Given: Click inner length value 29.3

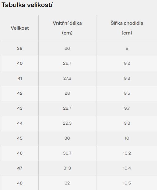Looking at the screenshot, I should 67,123.
